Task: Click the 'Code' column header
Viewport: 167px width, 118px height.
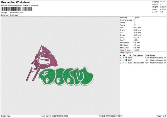Action: pos(147,55)
